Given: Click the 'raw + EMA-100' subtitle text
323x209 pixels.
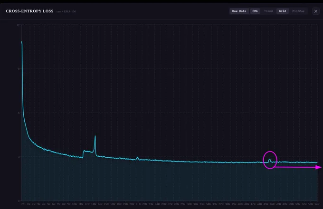Looking at the screenshot, I should pyautogui.click(x=66, y=11).
